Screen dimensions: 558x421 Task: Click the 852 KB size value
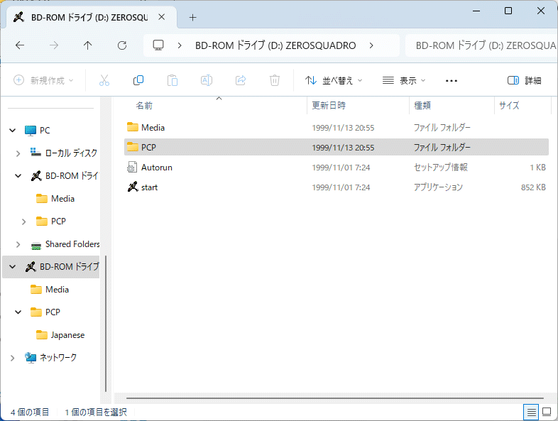[533, 187]
